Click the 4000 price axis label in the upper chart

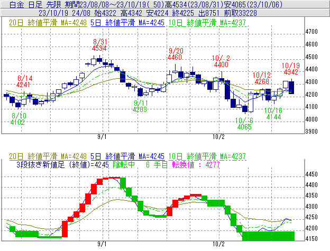[311, 119]
